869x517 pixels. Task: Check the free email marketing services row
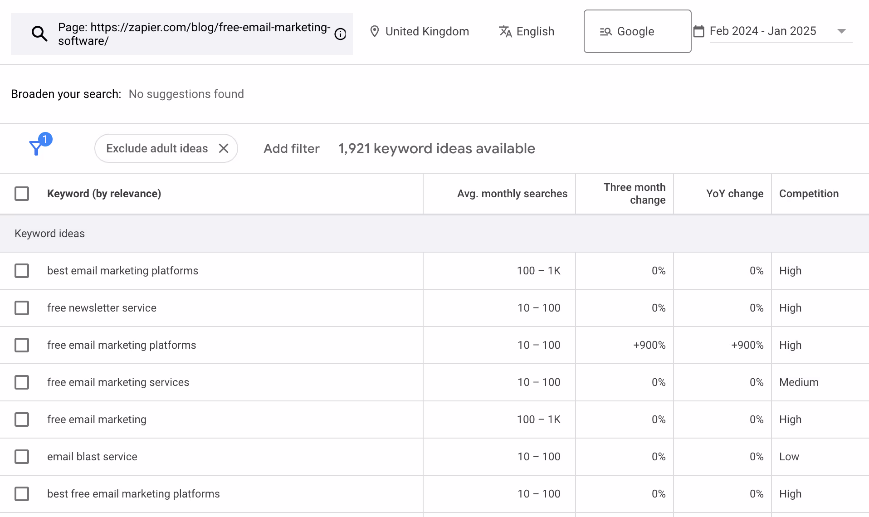tap(22, 382)
